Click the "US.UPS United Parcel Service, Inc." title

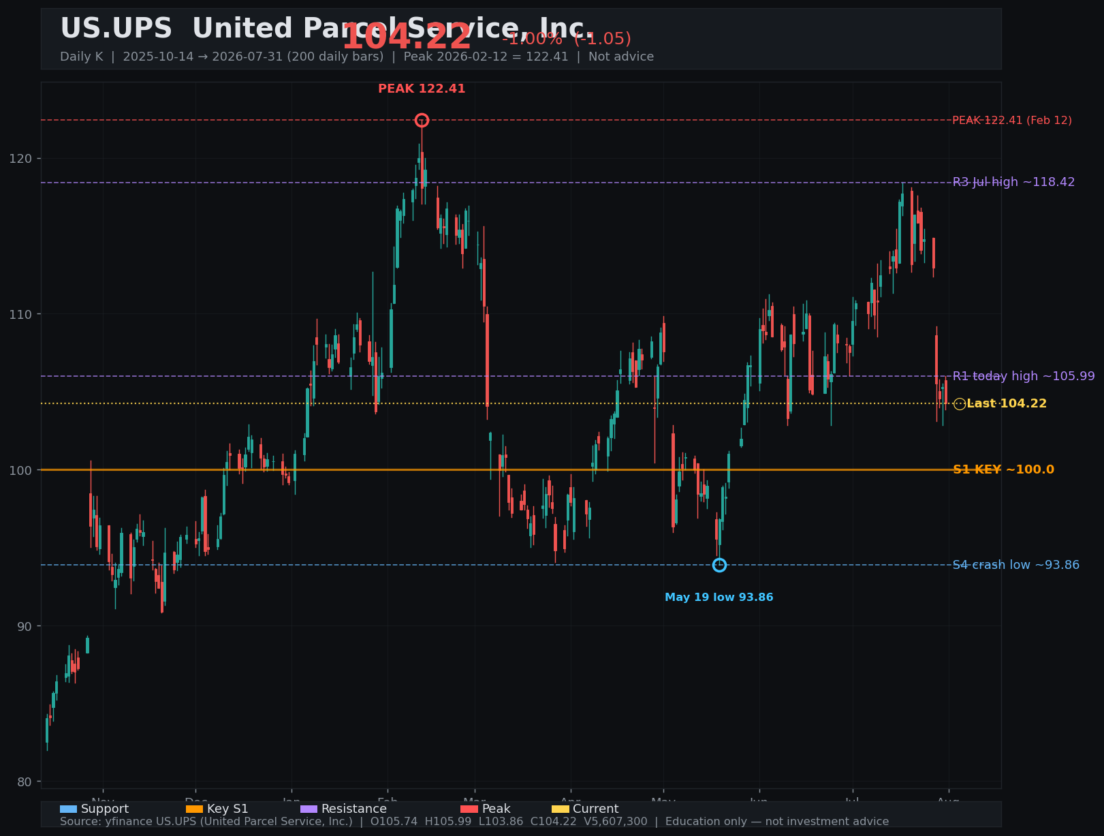[x=327, y=29]
